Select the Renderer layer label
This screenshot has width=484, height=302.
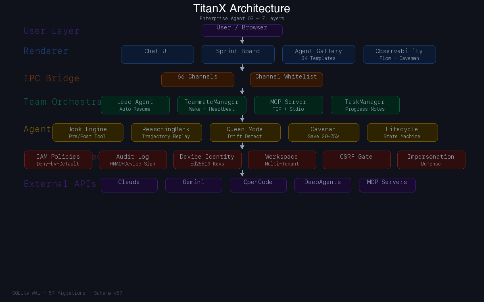pyautogui.click(x=46, y=51)
